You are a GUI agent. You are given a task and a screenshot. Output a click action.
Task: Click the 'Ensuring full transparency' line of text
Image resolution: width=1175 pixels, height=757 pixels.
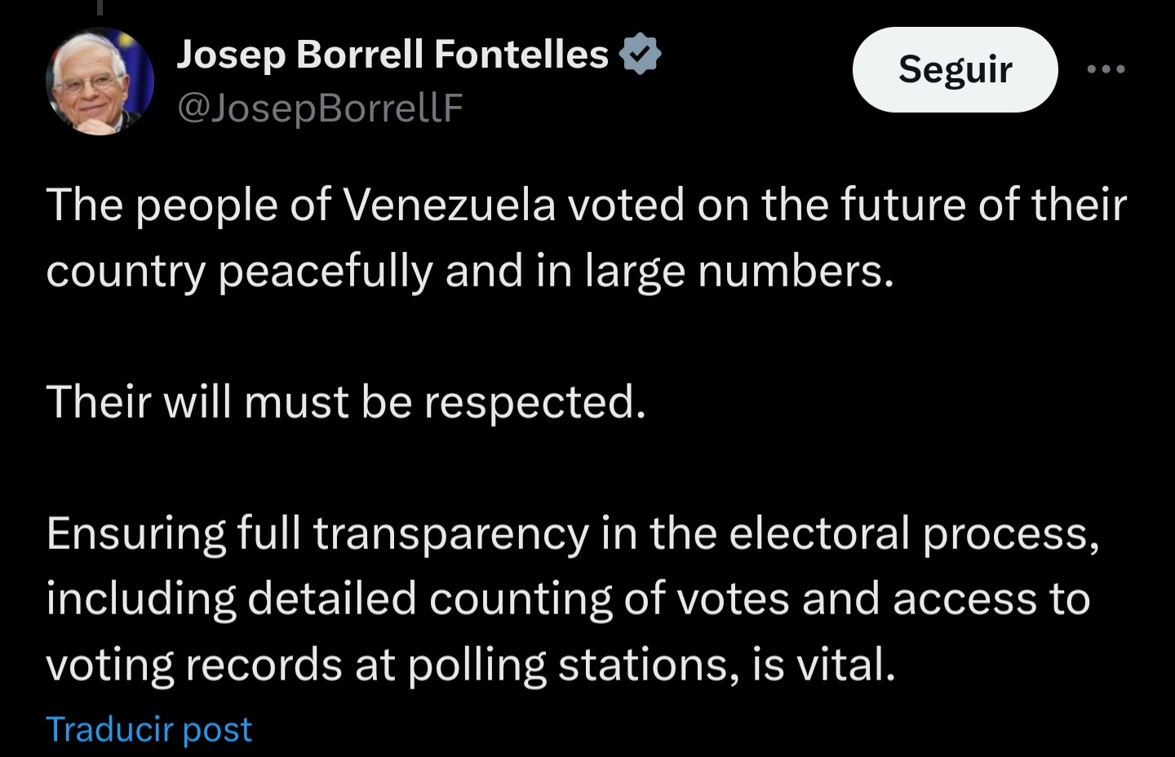point(572,533)
